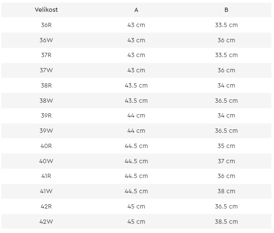274x233 pixels.
Task: Click the 40W row's 37 cm value
Action: [226, 161]
